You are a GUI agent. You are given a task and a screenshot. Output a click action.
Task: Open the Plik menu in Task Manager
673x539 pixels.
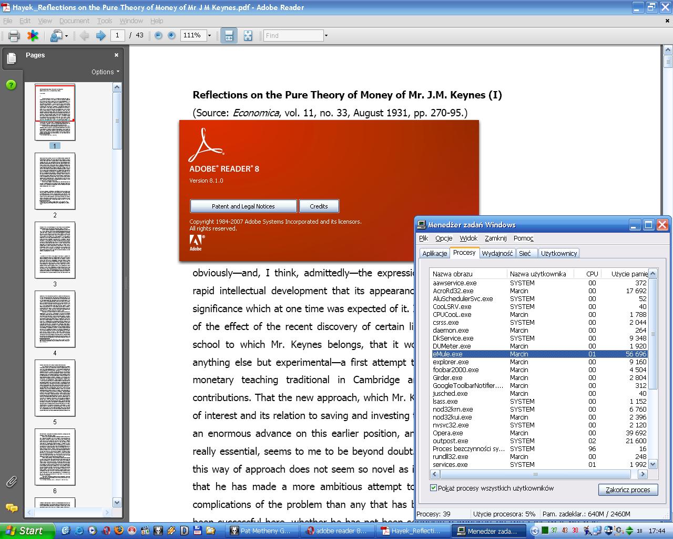pyautogui.click(x=424, y=238)
